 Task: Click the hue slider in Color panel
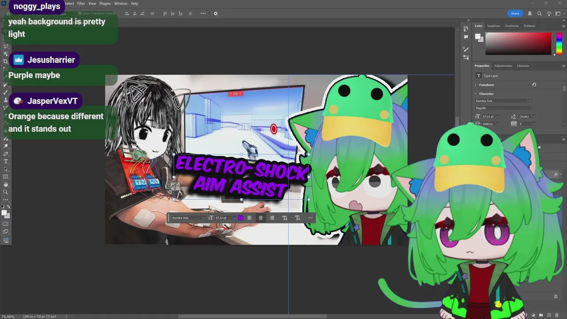[x=559, y=43]
